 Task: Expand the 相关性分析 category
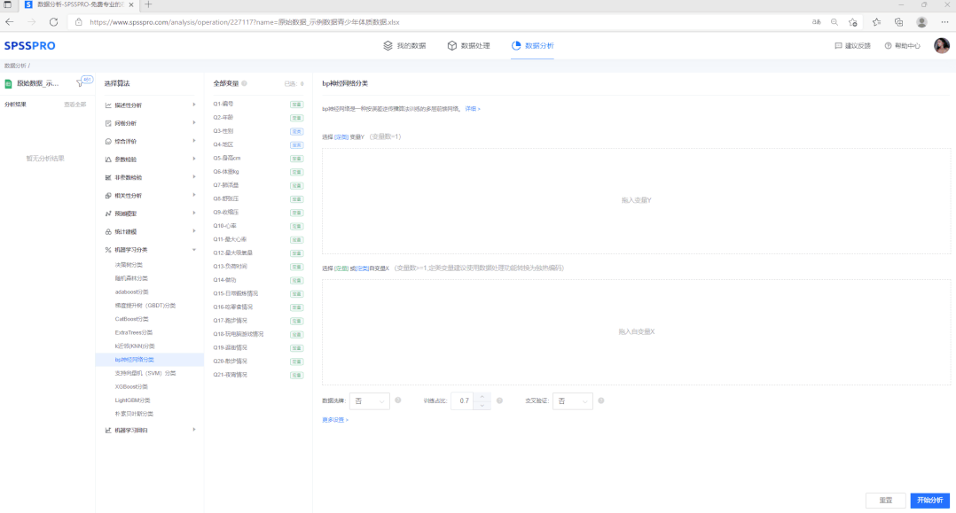pos(194,195)
